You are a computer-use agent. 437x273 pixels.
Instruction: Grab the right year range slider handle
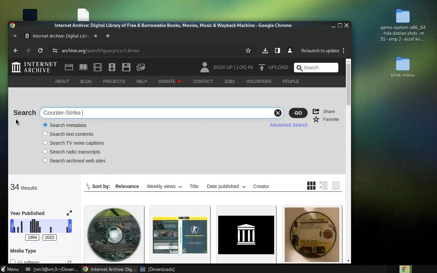(x=70, y=226)
